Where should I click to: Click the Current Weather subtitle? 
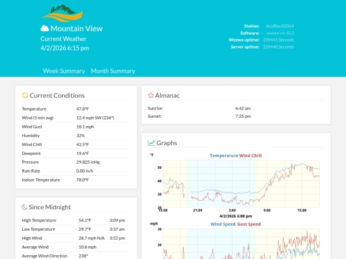(x=63, y=39)
